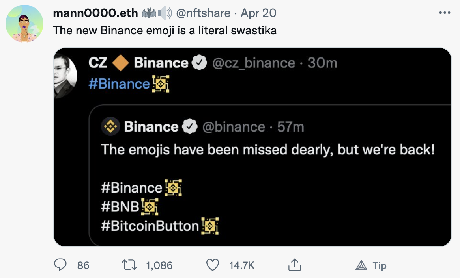Open the more options menu for the tweet
460x278 pixels.
[445, 13]
